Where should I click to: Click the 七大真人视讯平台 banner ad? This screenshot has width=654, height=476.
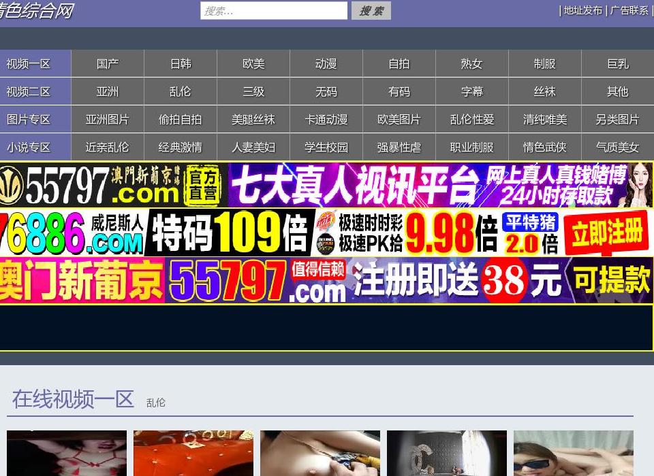[x=326, y=185]
